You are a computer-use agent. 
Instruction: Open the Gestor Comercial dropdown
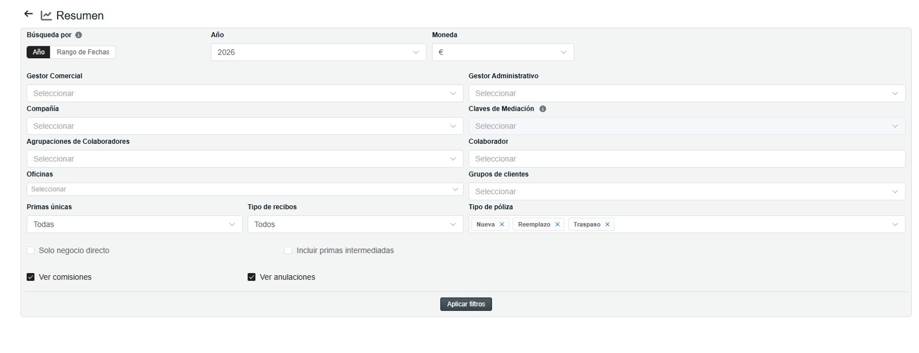point(245,93)
